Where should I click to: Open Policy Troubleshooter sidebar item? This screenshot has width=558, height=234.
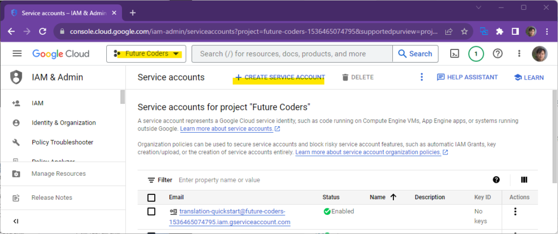[63, 142]
